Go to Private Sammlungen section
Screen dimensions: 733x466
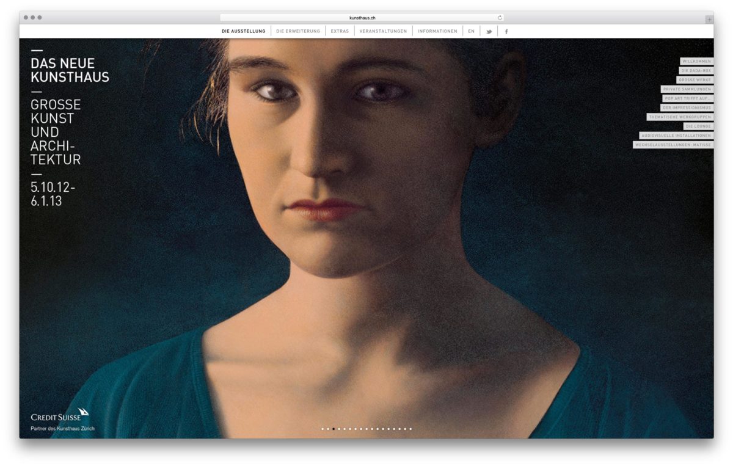click(687, 89)
